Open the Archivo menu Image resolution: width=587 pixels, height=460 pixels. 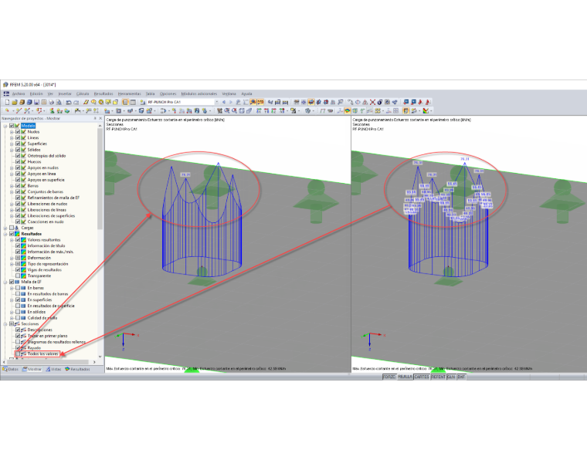pyautogui.click(x=19, y=93)
